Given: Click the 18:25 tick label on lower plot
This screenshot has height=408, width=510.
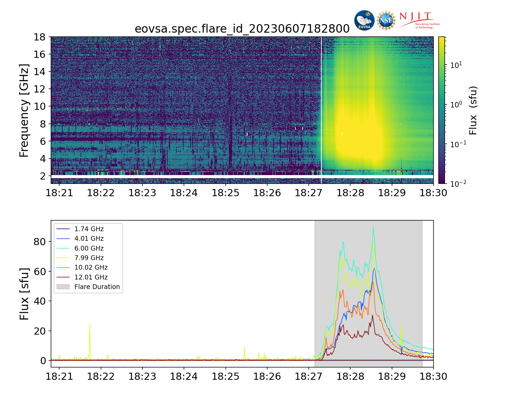Looking at the screenshot, I should (x=225, y=376).
